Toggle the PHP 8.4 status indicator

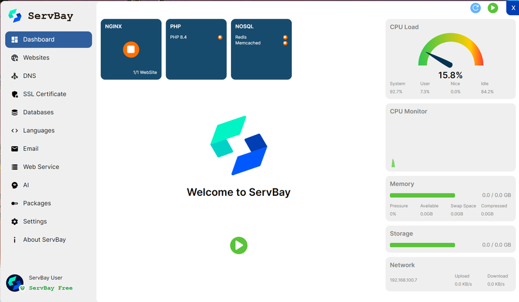pyautogui.click(x=220, y=37)
